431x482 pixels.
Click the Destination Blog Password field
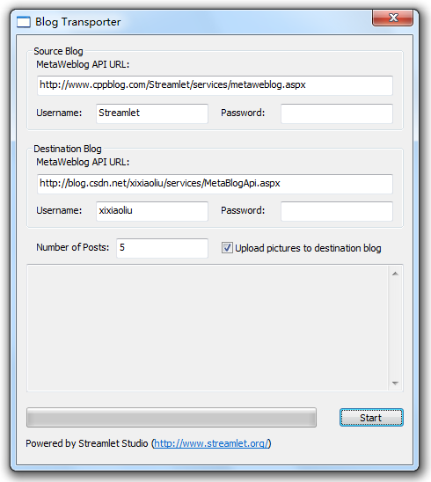click(x=337, y=211)
